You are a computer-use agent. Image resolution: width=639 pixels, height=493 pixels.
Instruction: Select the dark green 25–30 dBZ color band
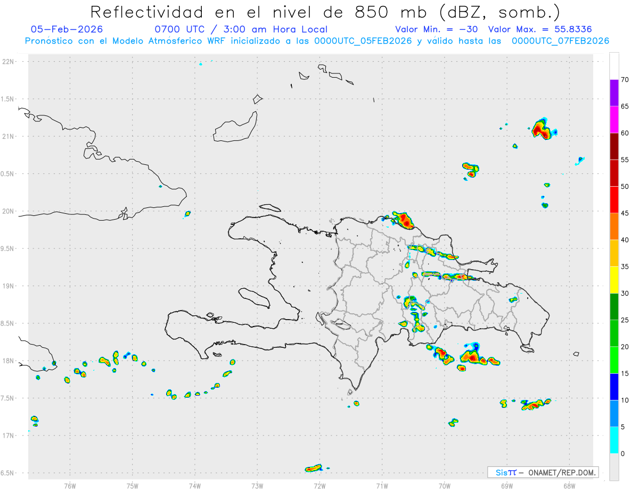[614, 307]
